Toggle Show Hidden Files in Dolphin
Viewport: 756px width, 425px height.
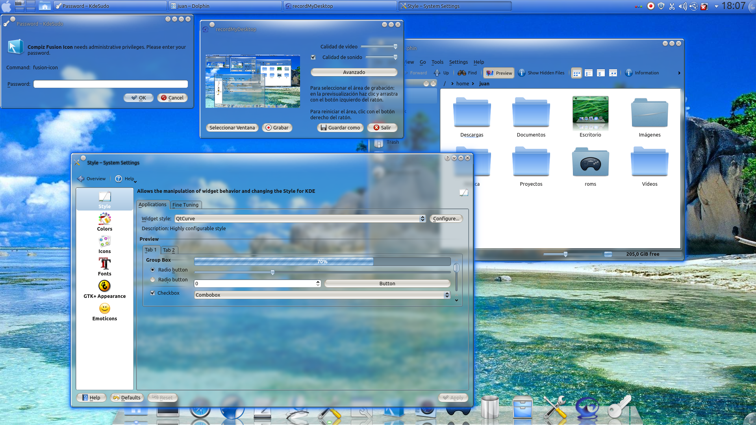tap(541, 73)
